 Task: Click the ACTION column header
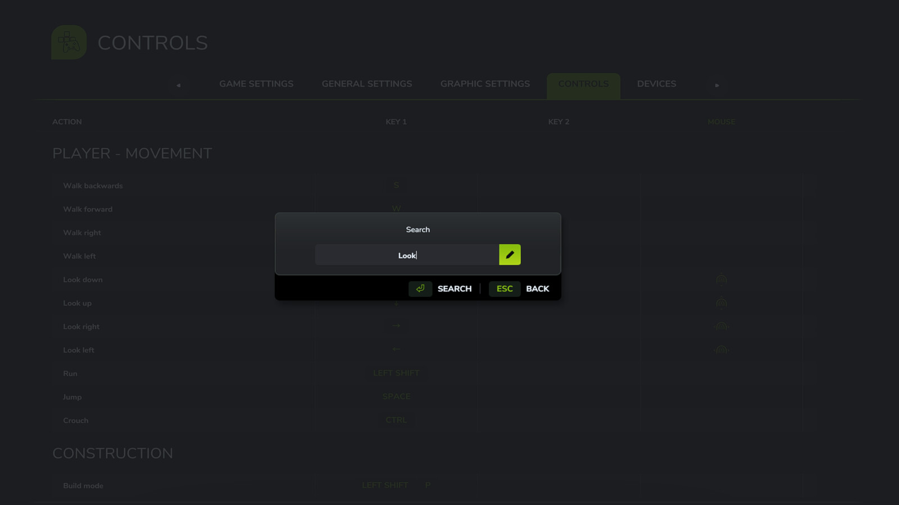coord(67,122)
